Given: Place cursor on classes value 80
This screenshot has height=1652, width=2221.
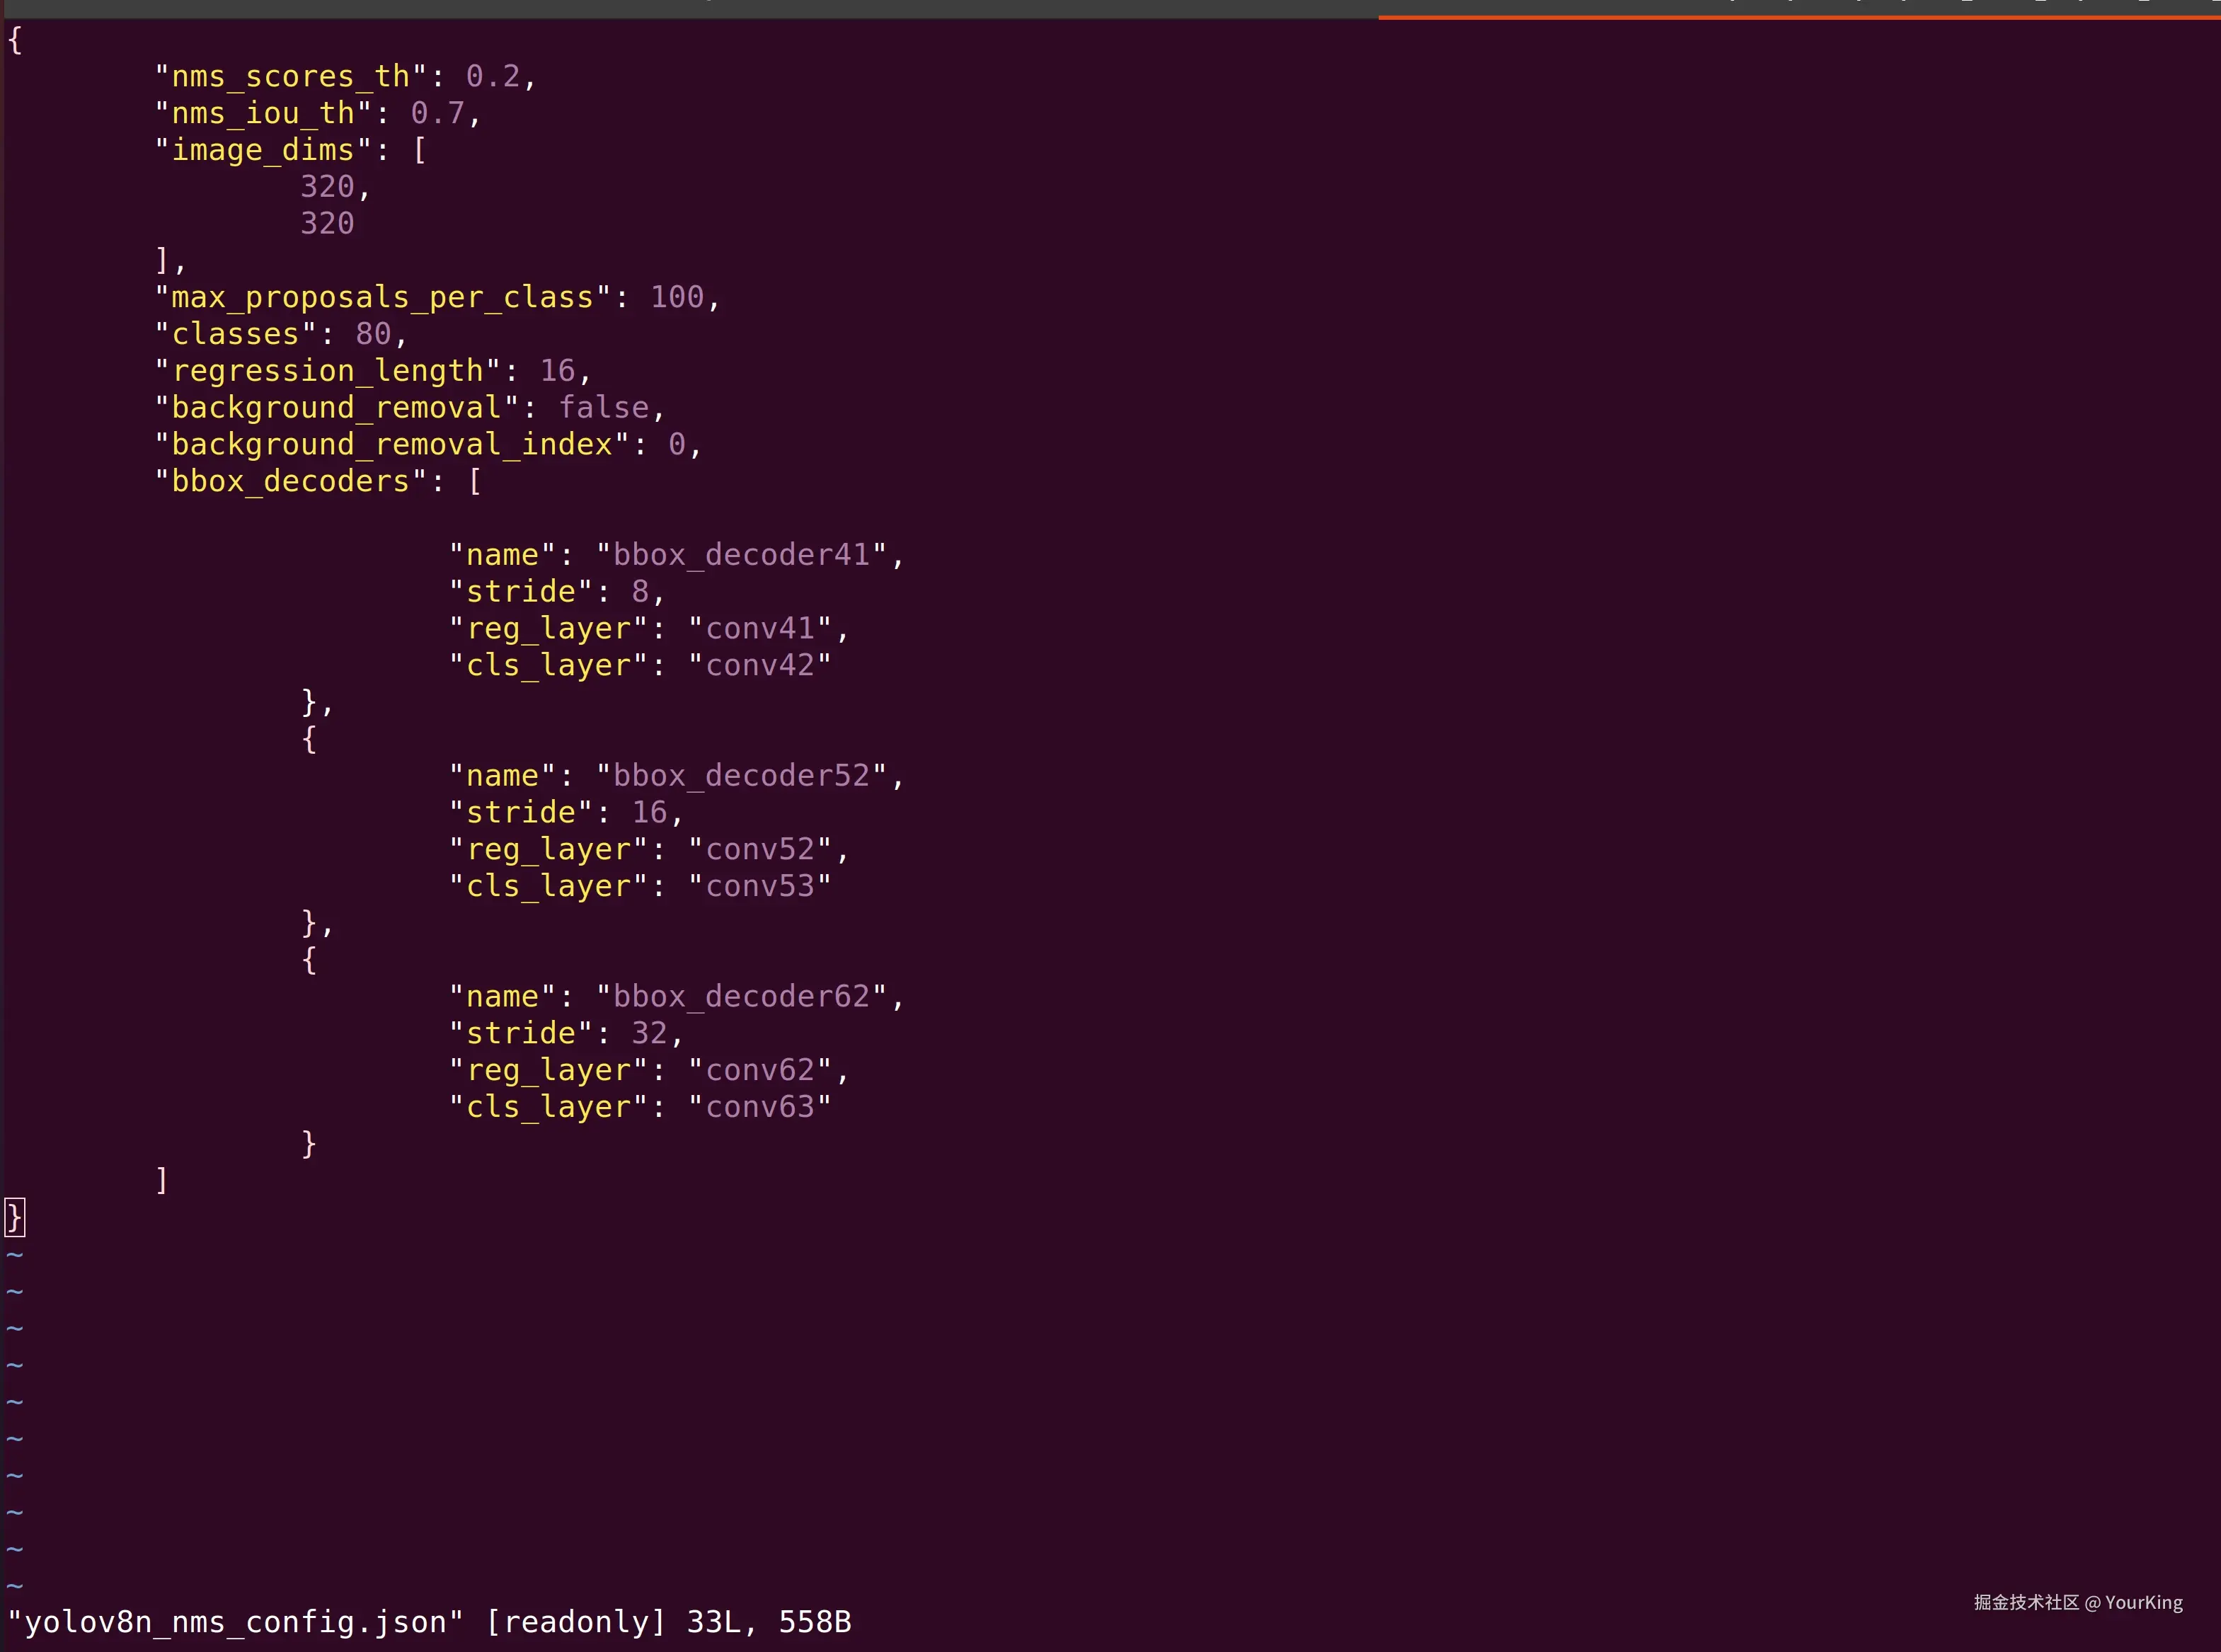Looking at the screenshot, I should click(373, 334).
